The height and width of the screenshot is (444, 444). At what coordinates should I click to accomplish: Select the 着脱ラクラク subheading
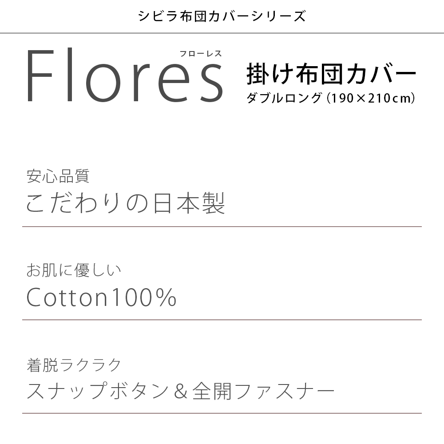click(x=74, y=365)
